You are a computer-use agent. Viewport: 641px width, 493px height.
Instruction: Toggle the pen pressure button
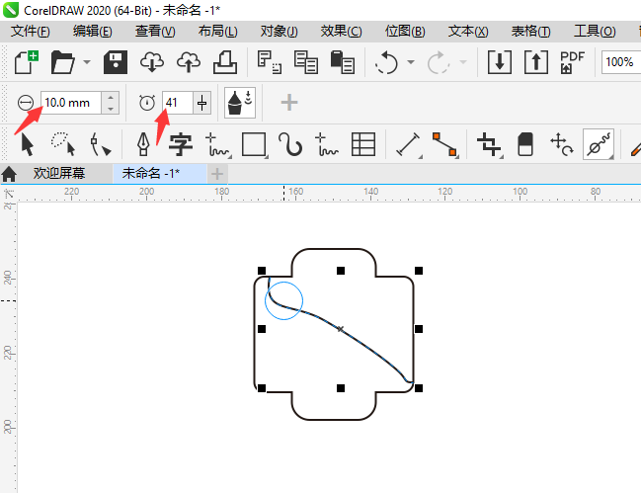click(239, 103)
